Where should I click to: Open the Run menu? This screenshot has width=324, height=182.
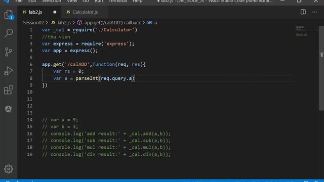coord(99,1)
